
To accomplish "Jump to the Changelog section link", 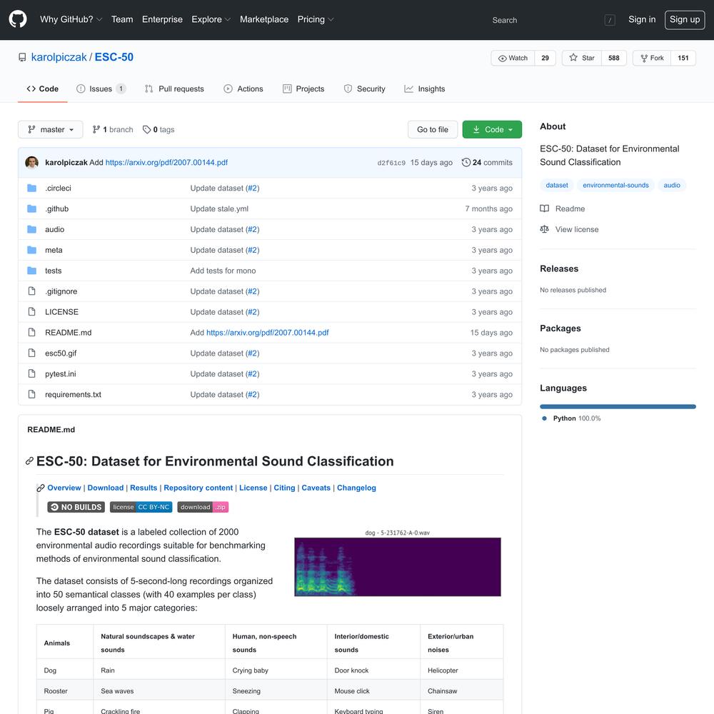I will click(356, 488).
